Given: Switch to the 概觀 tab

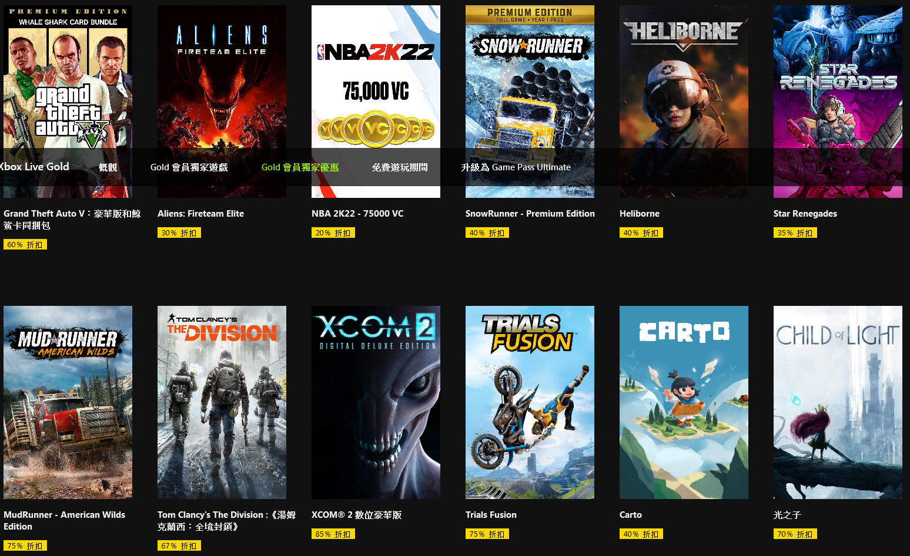Looking at the screenshot, I should tap(108, 167).
